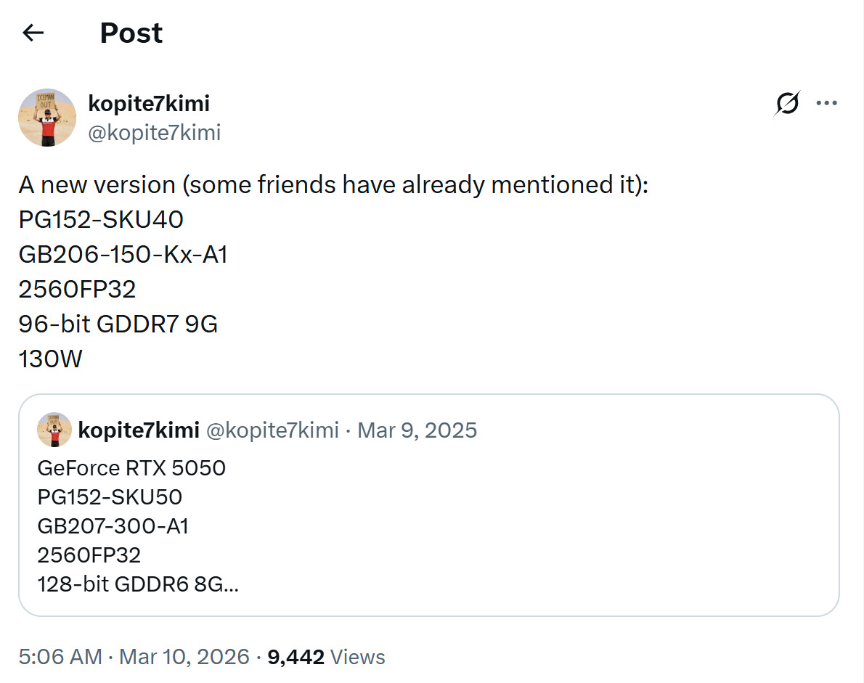This screenshot has height=683, width=864.
Task: Click the Grok slashed-circle icon
Action: point(787,104)
